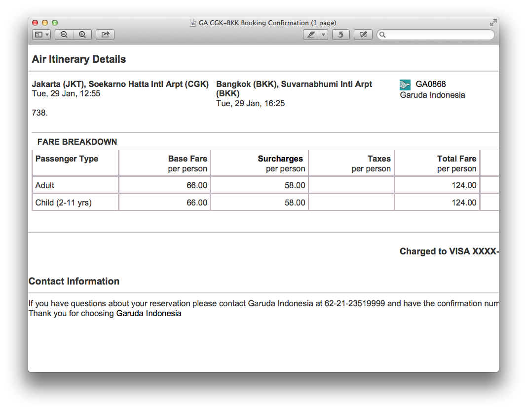527x411 pixels.
Task: Click phone number 62-21-23519999
Action: [x=355, y=303]
